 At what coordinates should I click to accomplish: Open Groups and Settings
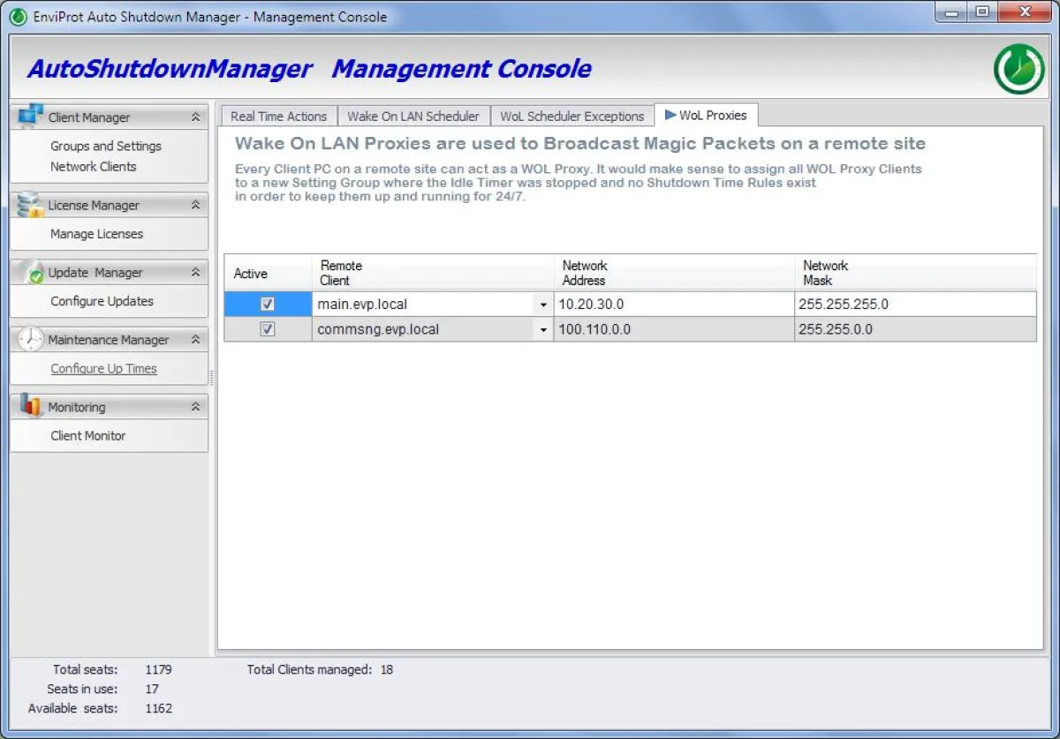coord(108,146)
